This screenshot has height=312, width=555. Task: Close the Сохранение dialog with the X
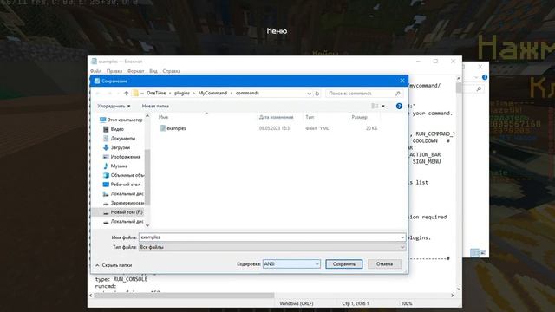pos(402,81)
